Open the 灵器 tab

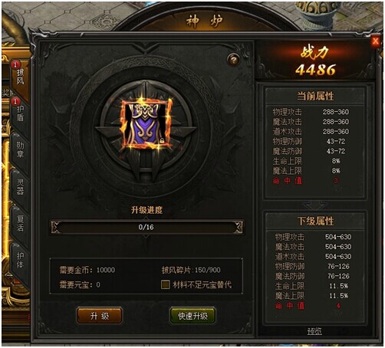click(x=20, y=187)
